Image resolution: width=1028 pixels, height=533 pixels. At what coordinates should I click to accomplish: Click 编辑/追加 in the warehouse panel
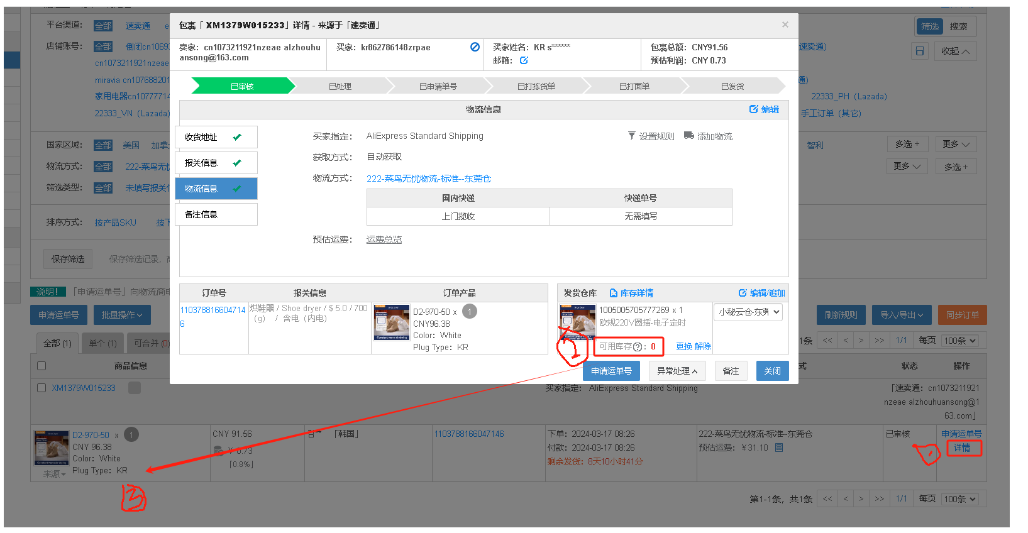pos(761,293)
